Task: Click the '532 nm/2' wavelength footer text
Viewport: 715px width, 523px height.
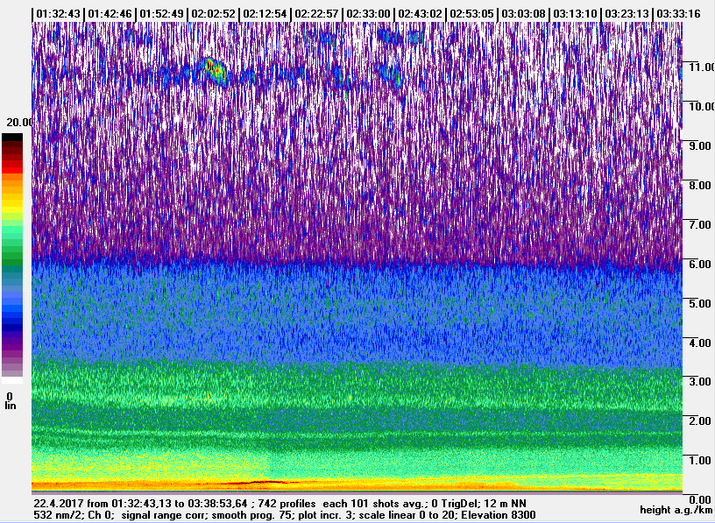Action: tap(55, 515)
